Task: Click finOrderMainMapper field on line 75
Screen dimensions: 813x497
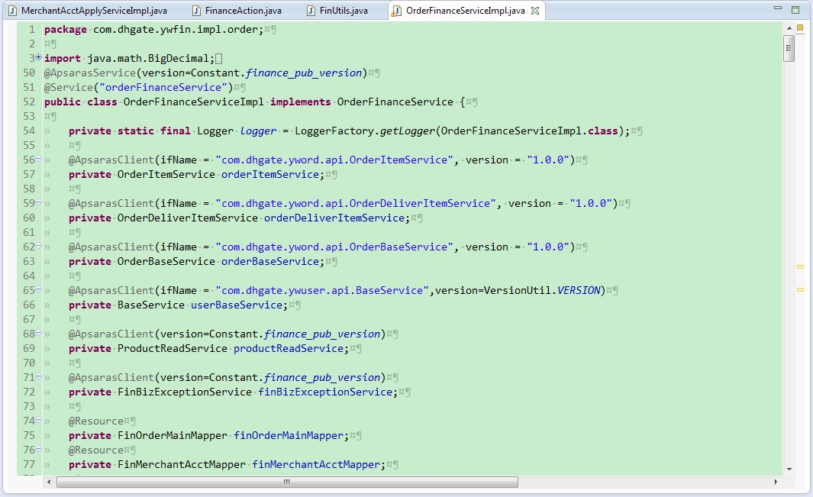Action: [289, 436]
